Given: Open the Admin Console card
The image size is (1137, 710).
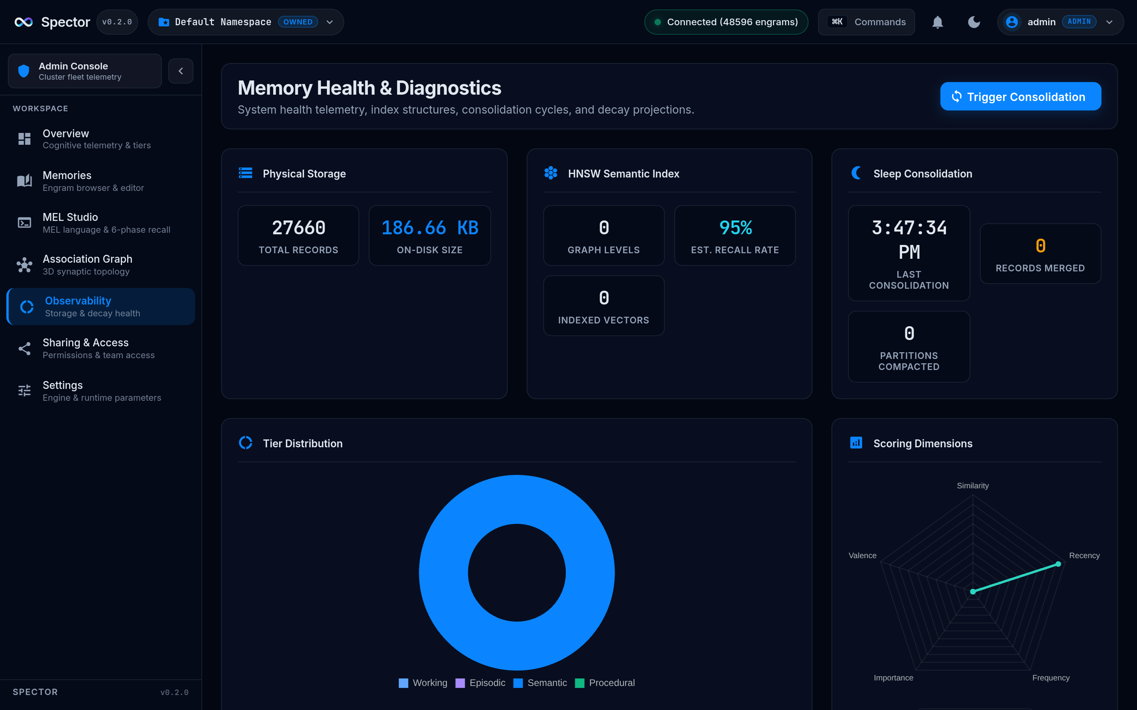Looking at the screenshot, I should (84, 71).
